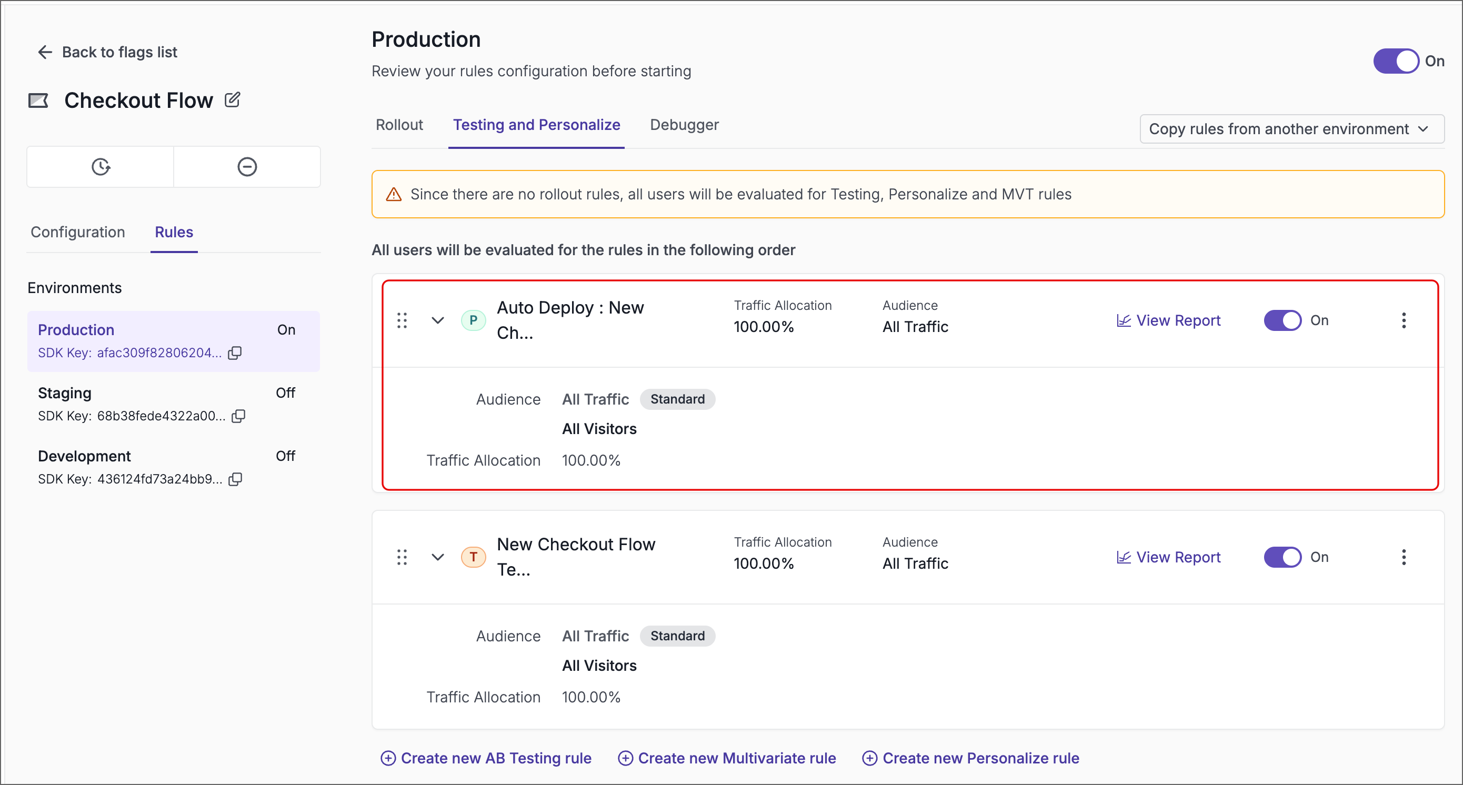Copy the Development SDK key
The width and height of the screenshot is (1463, 785).
tap(235, 479)
